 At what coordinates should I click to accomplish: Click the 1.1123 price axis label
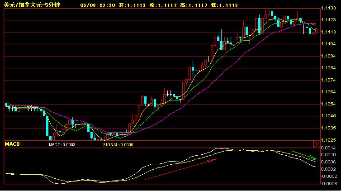tap(328, 20)
